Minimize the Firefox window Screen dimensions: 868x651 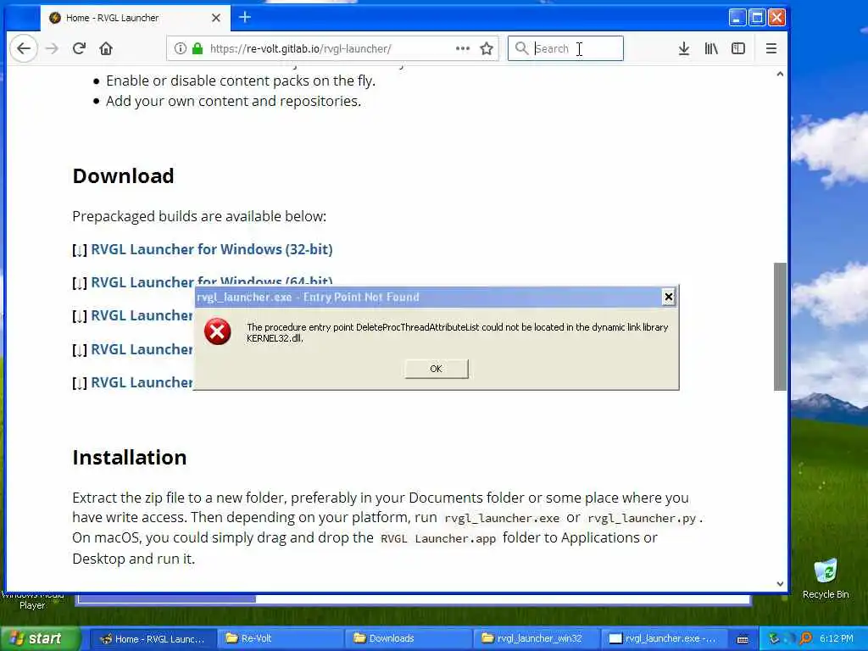(x=737, y=18)
